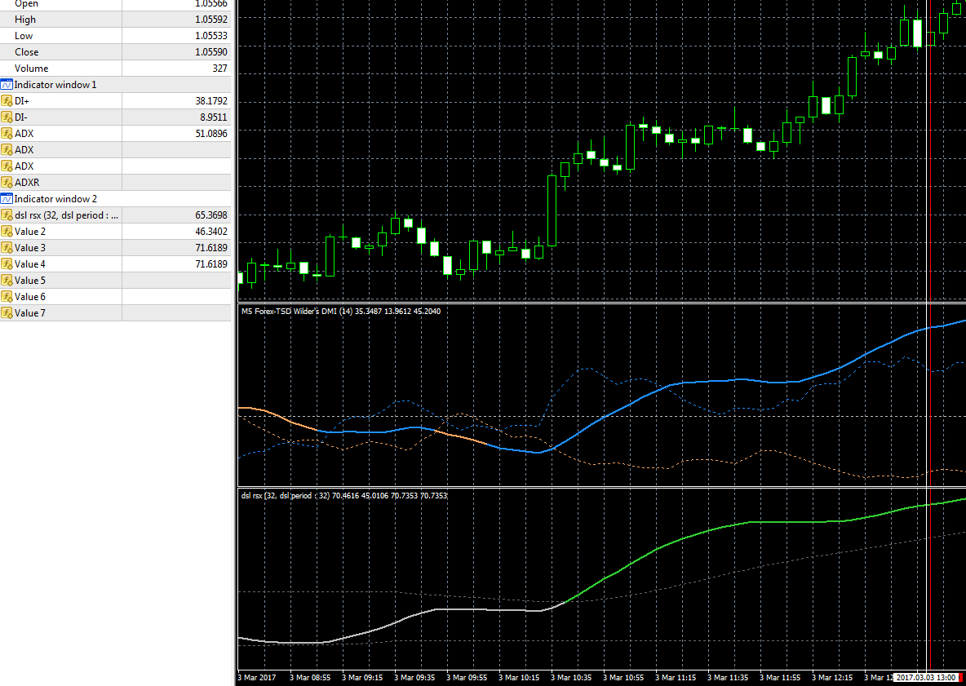Click the Indicator window 2 chart icon
Screen dimensions: 966x686
click(x=7, y=199)
